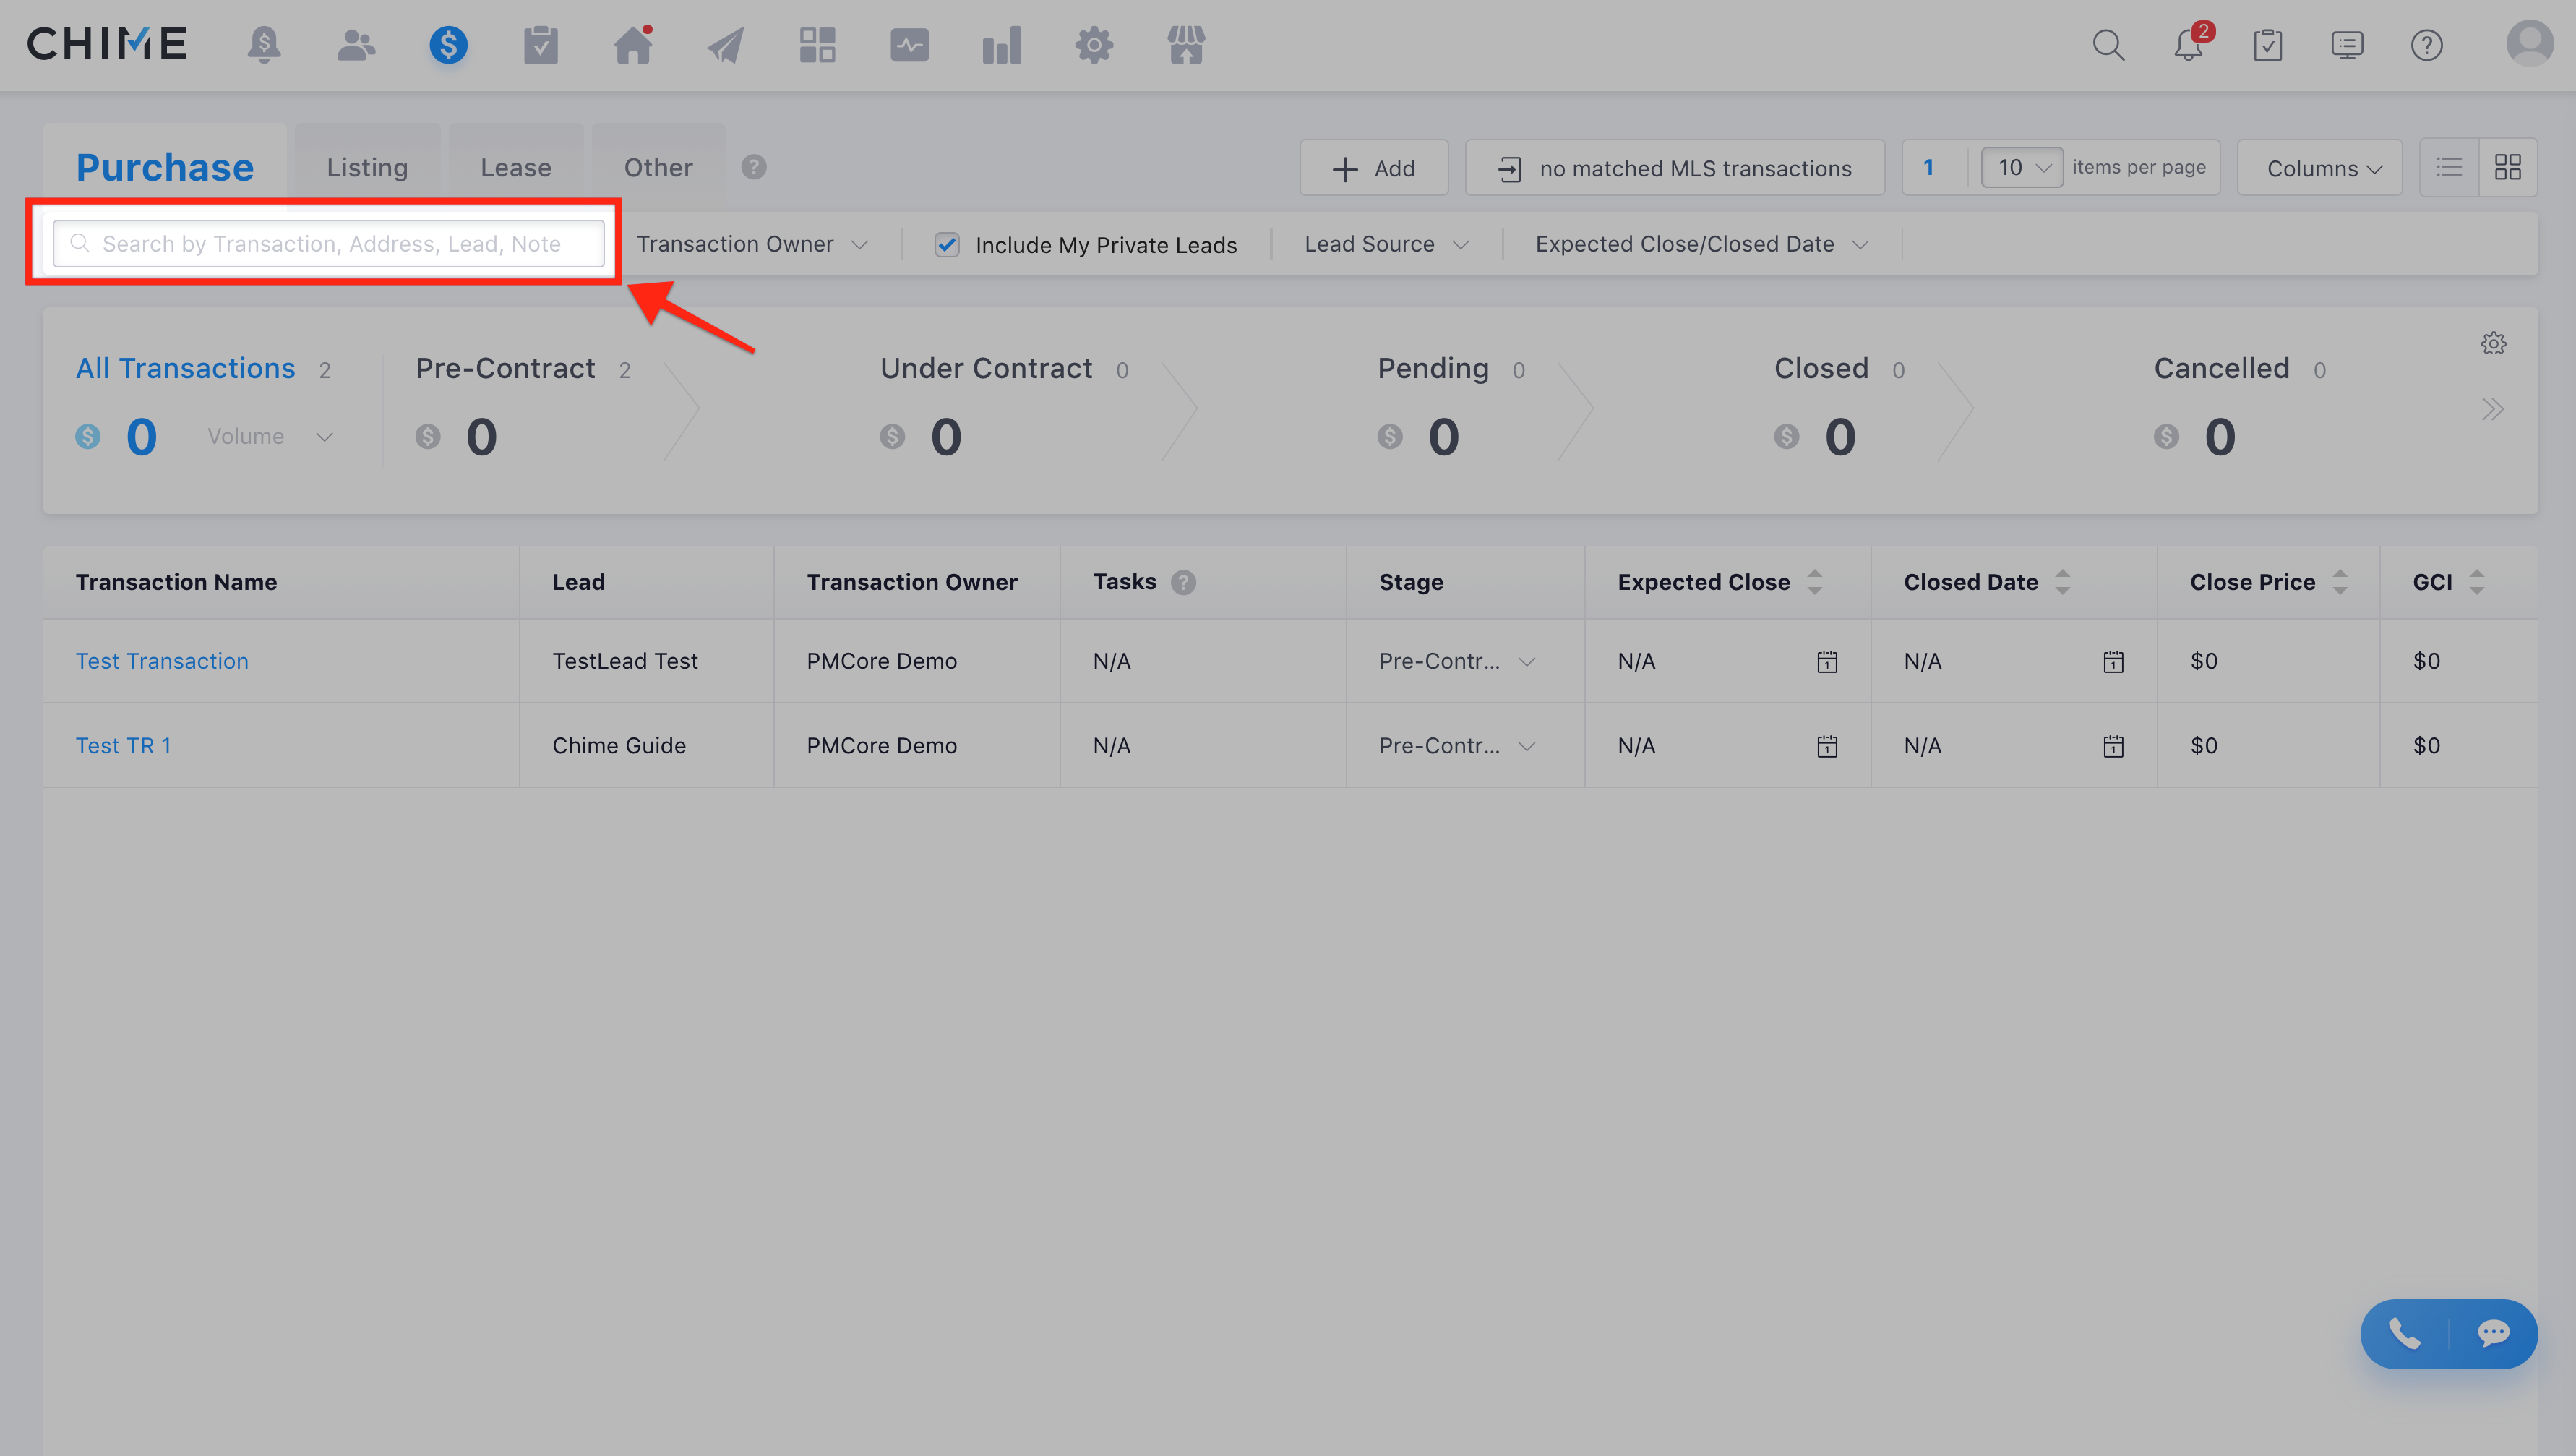Viewport: 2576px width, 1456px height.
Task: Filter by Pending pipeline stage
Action: pos(1433,368)
